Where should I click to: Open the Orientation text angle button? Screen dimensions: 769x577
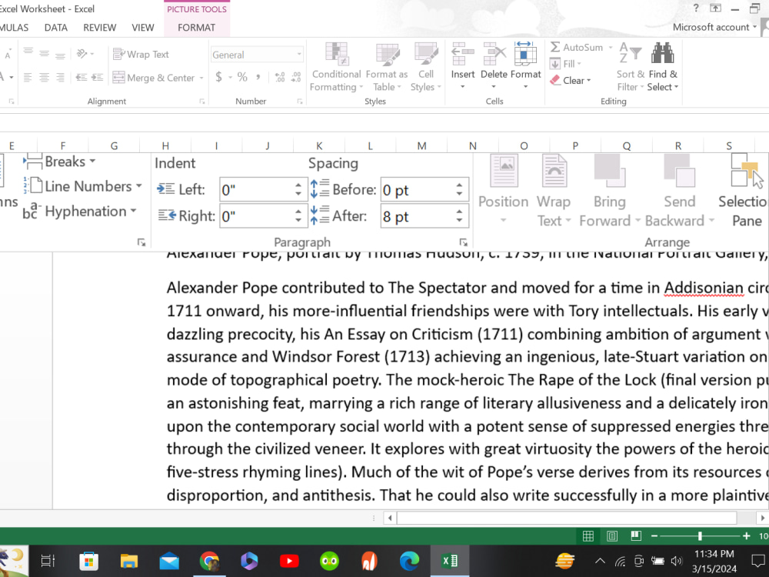pyautogui.click(x=85, y=53)
